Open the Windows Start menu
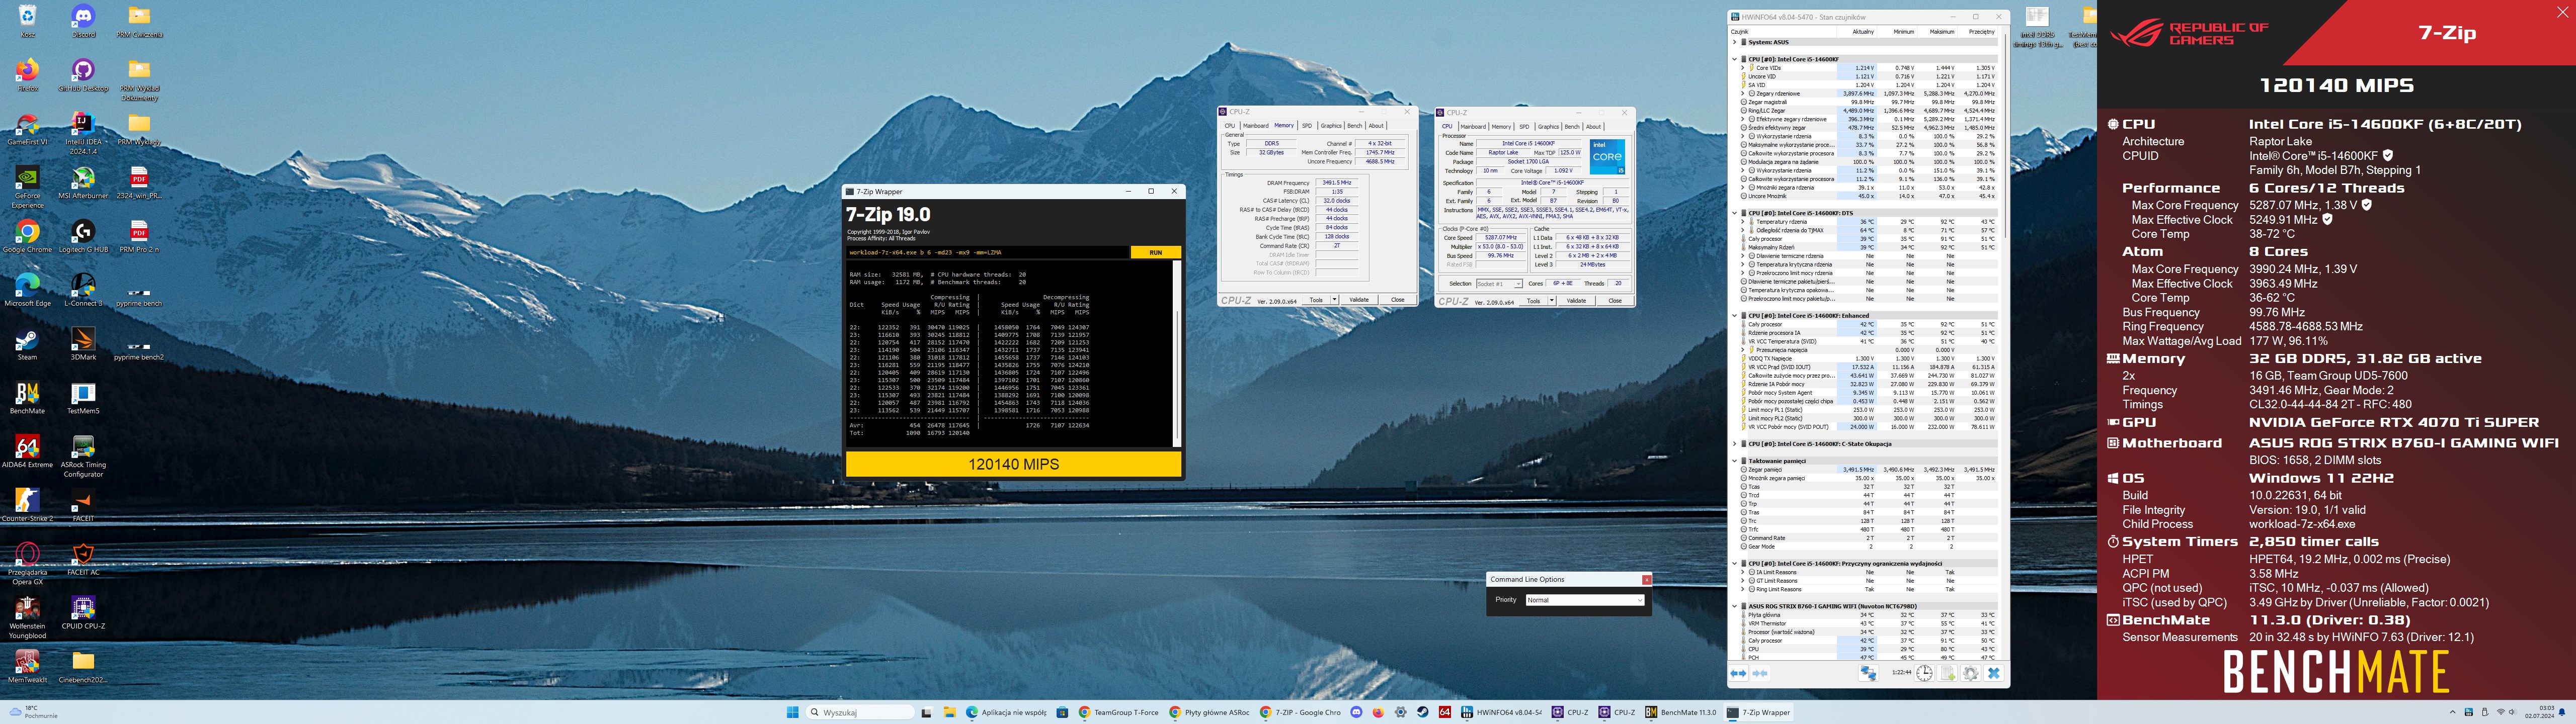The image size is (2576, 724). coord(793,712)
